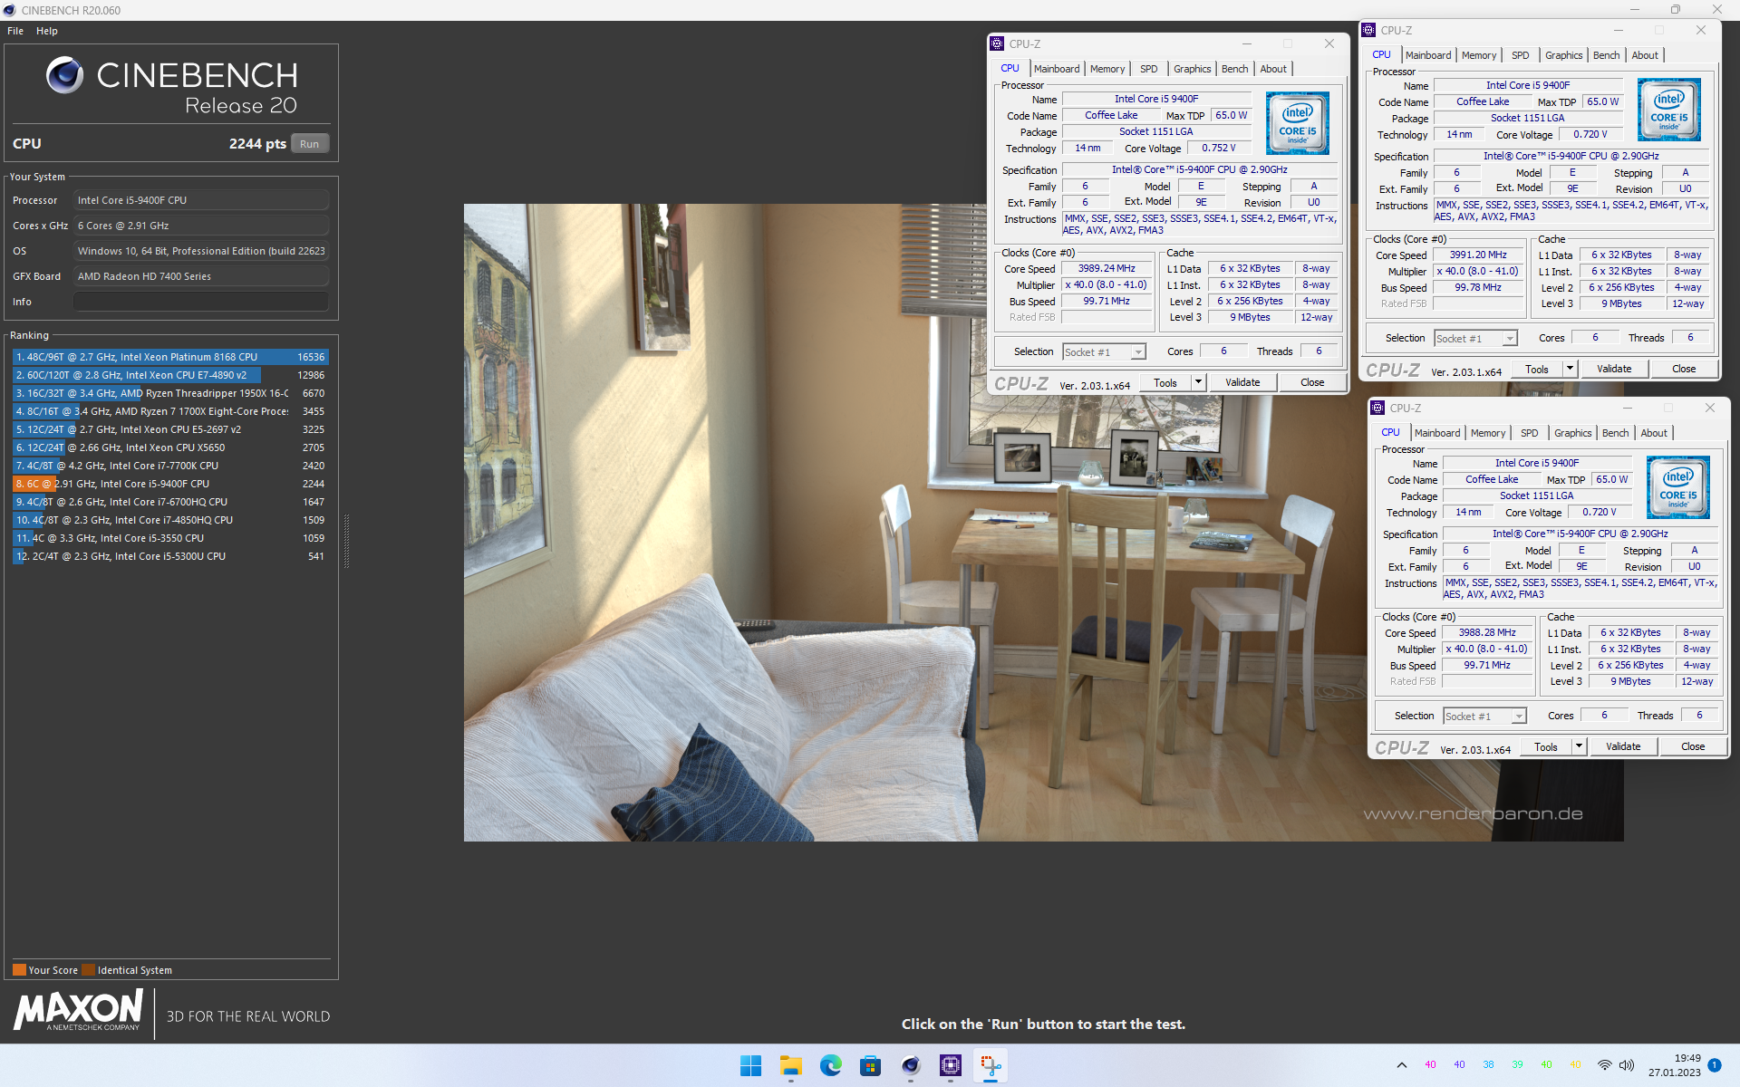Click Close button in 3989.24 MHz CPU-Z window
The image size is (1740, 1087).
[1312, 382]
